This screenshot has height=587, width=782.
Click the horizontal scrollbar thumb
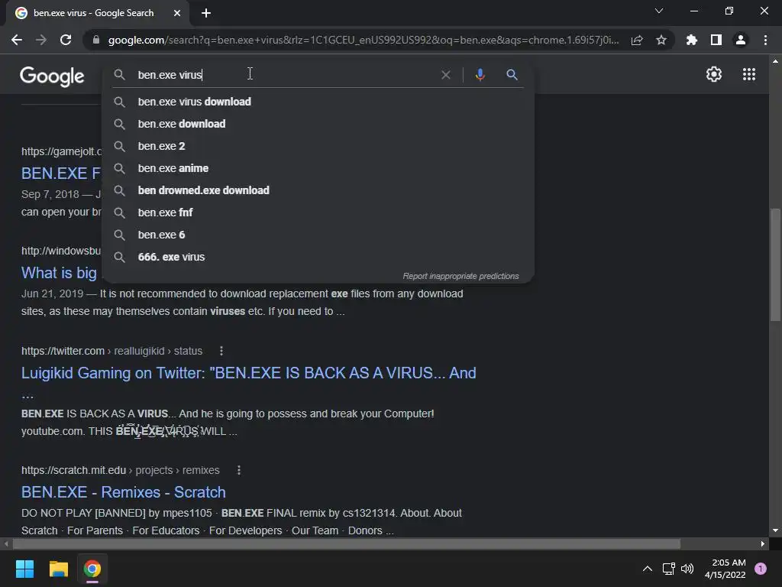347,543
